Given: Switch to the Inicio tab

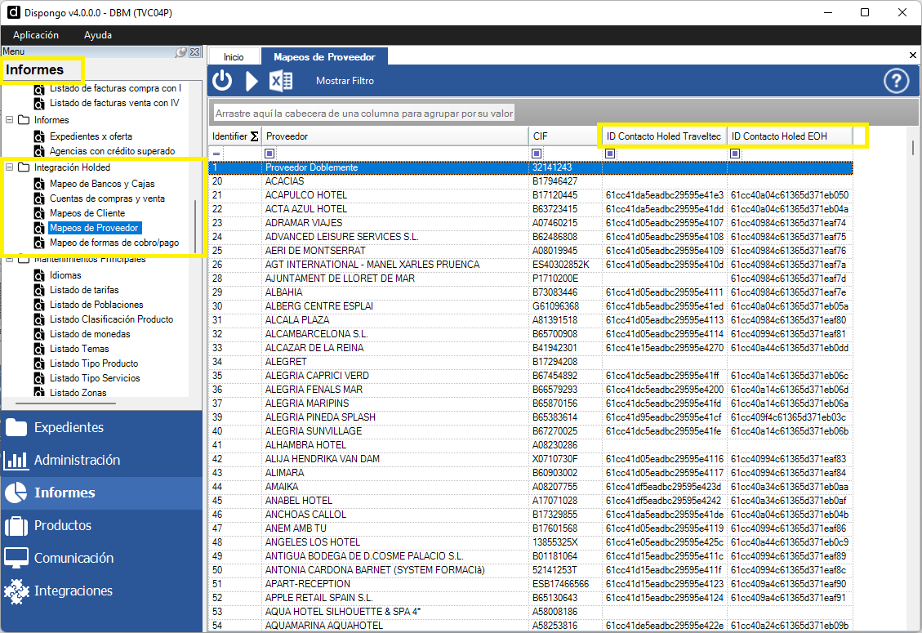Looking at the screenshot, I should (234, 57).
